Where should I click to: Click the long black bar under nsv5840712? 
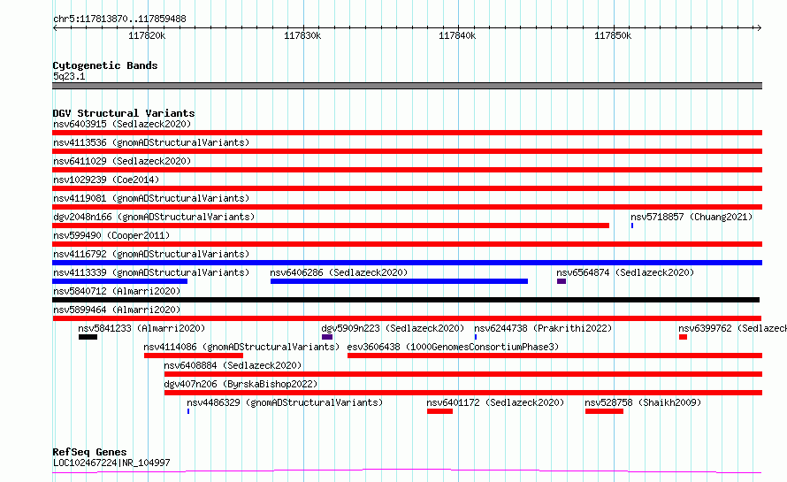[x=406, y=300]
